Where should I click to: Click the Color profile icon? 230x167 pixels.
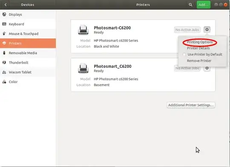(4, 82)
